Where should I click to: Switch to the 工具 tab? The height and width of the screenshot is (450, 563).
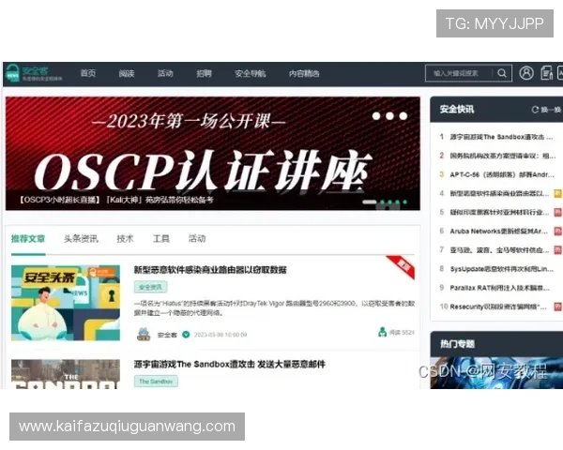click(160, 239)
